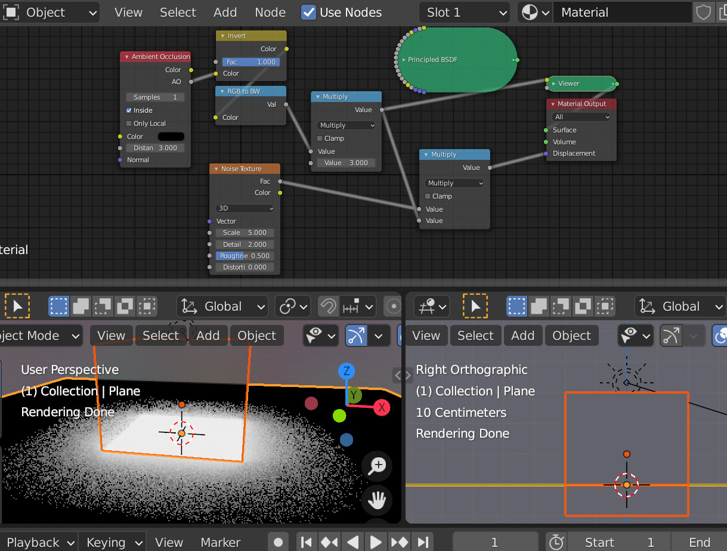Click the Material name field in the header

pyautogui.click(x=622, y=12)
